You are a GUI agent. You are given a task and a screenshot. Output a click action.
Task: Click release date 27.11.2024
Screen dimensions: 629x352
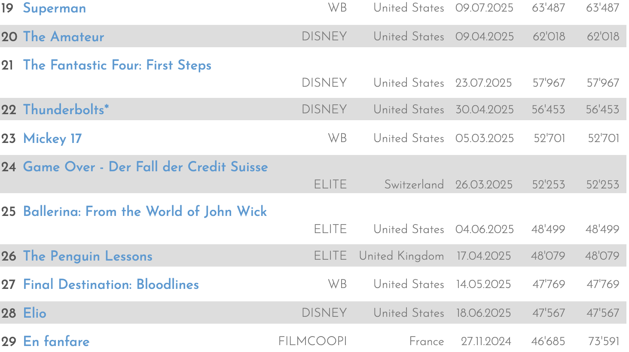486,341
